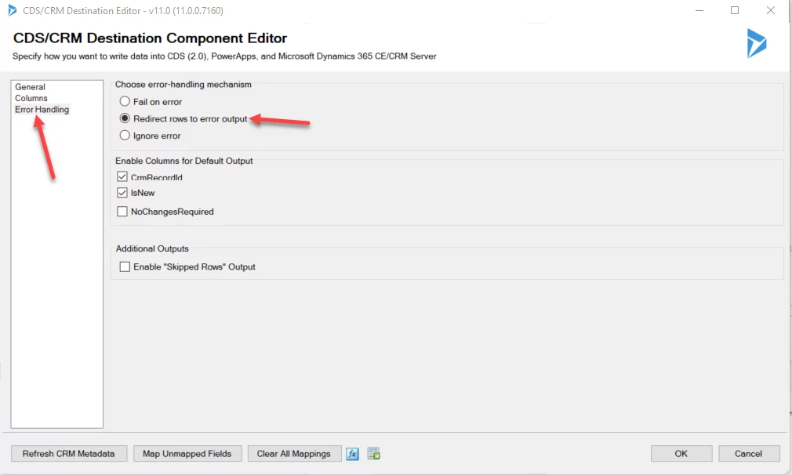
Task: Click the column mapping grid icon
Action: (x=374, y=454)
